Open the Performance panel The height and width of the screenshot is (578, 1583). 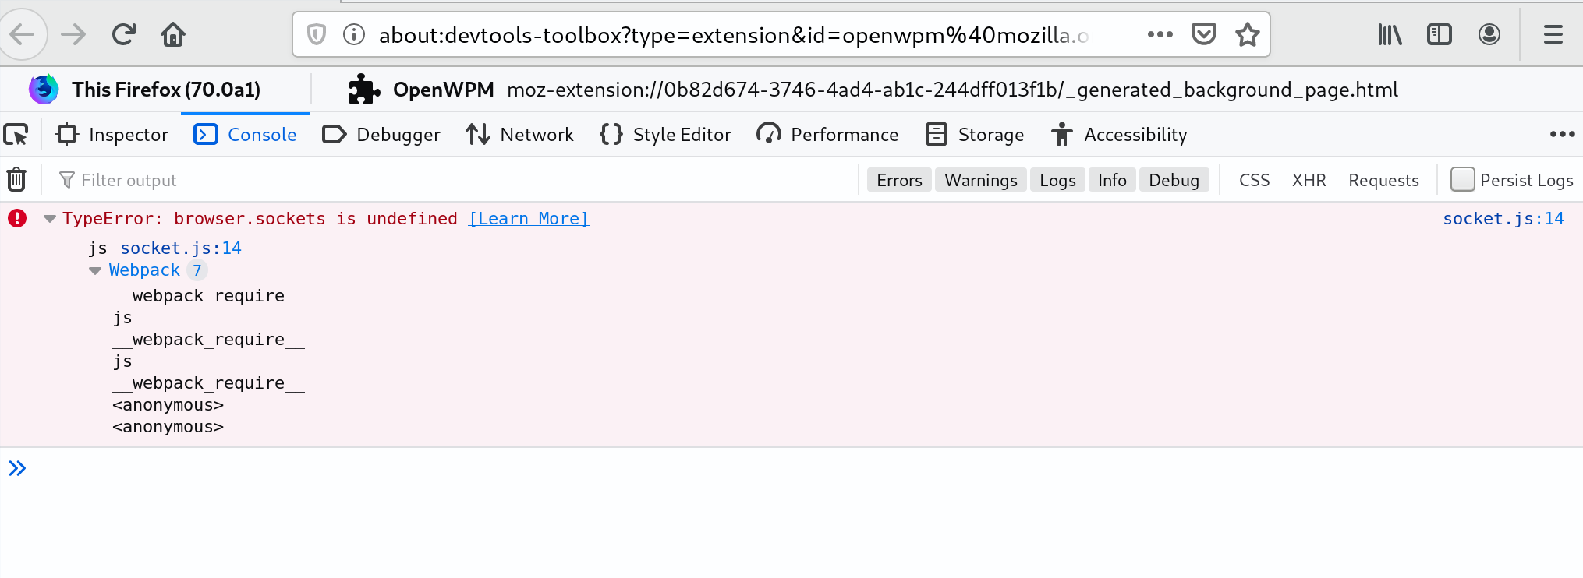[827, 134]
